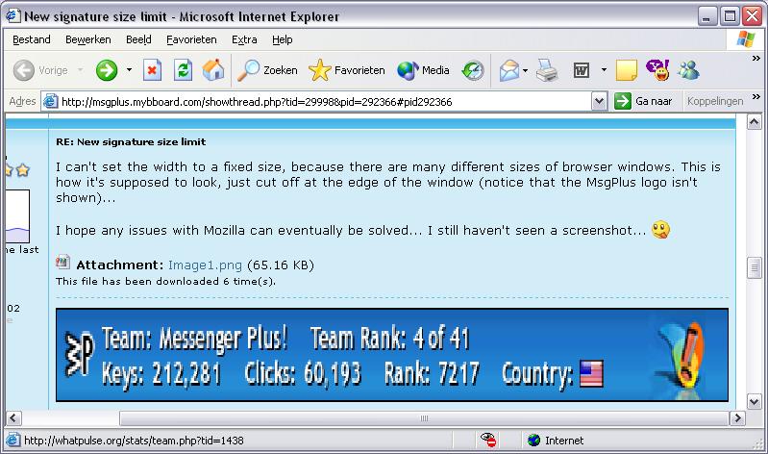Click the Ga naar button
Image resolution: width=768 pixels, height=454 pixels.
point(643,102)
